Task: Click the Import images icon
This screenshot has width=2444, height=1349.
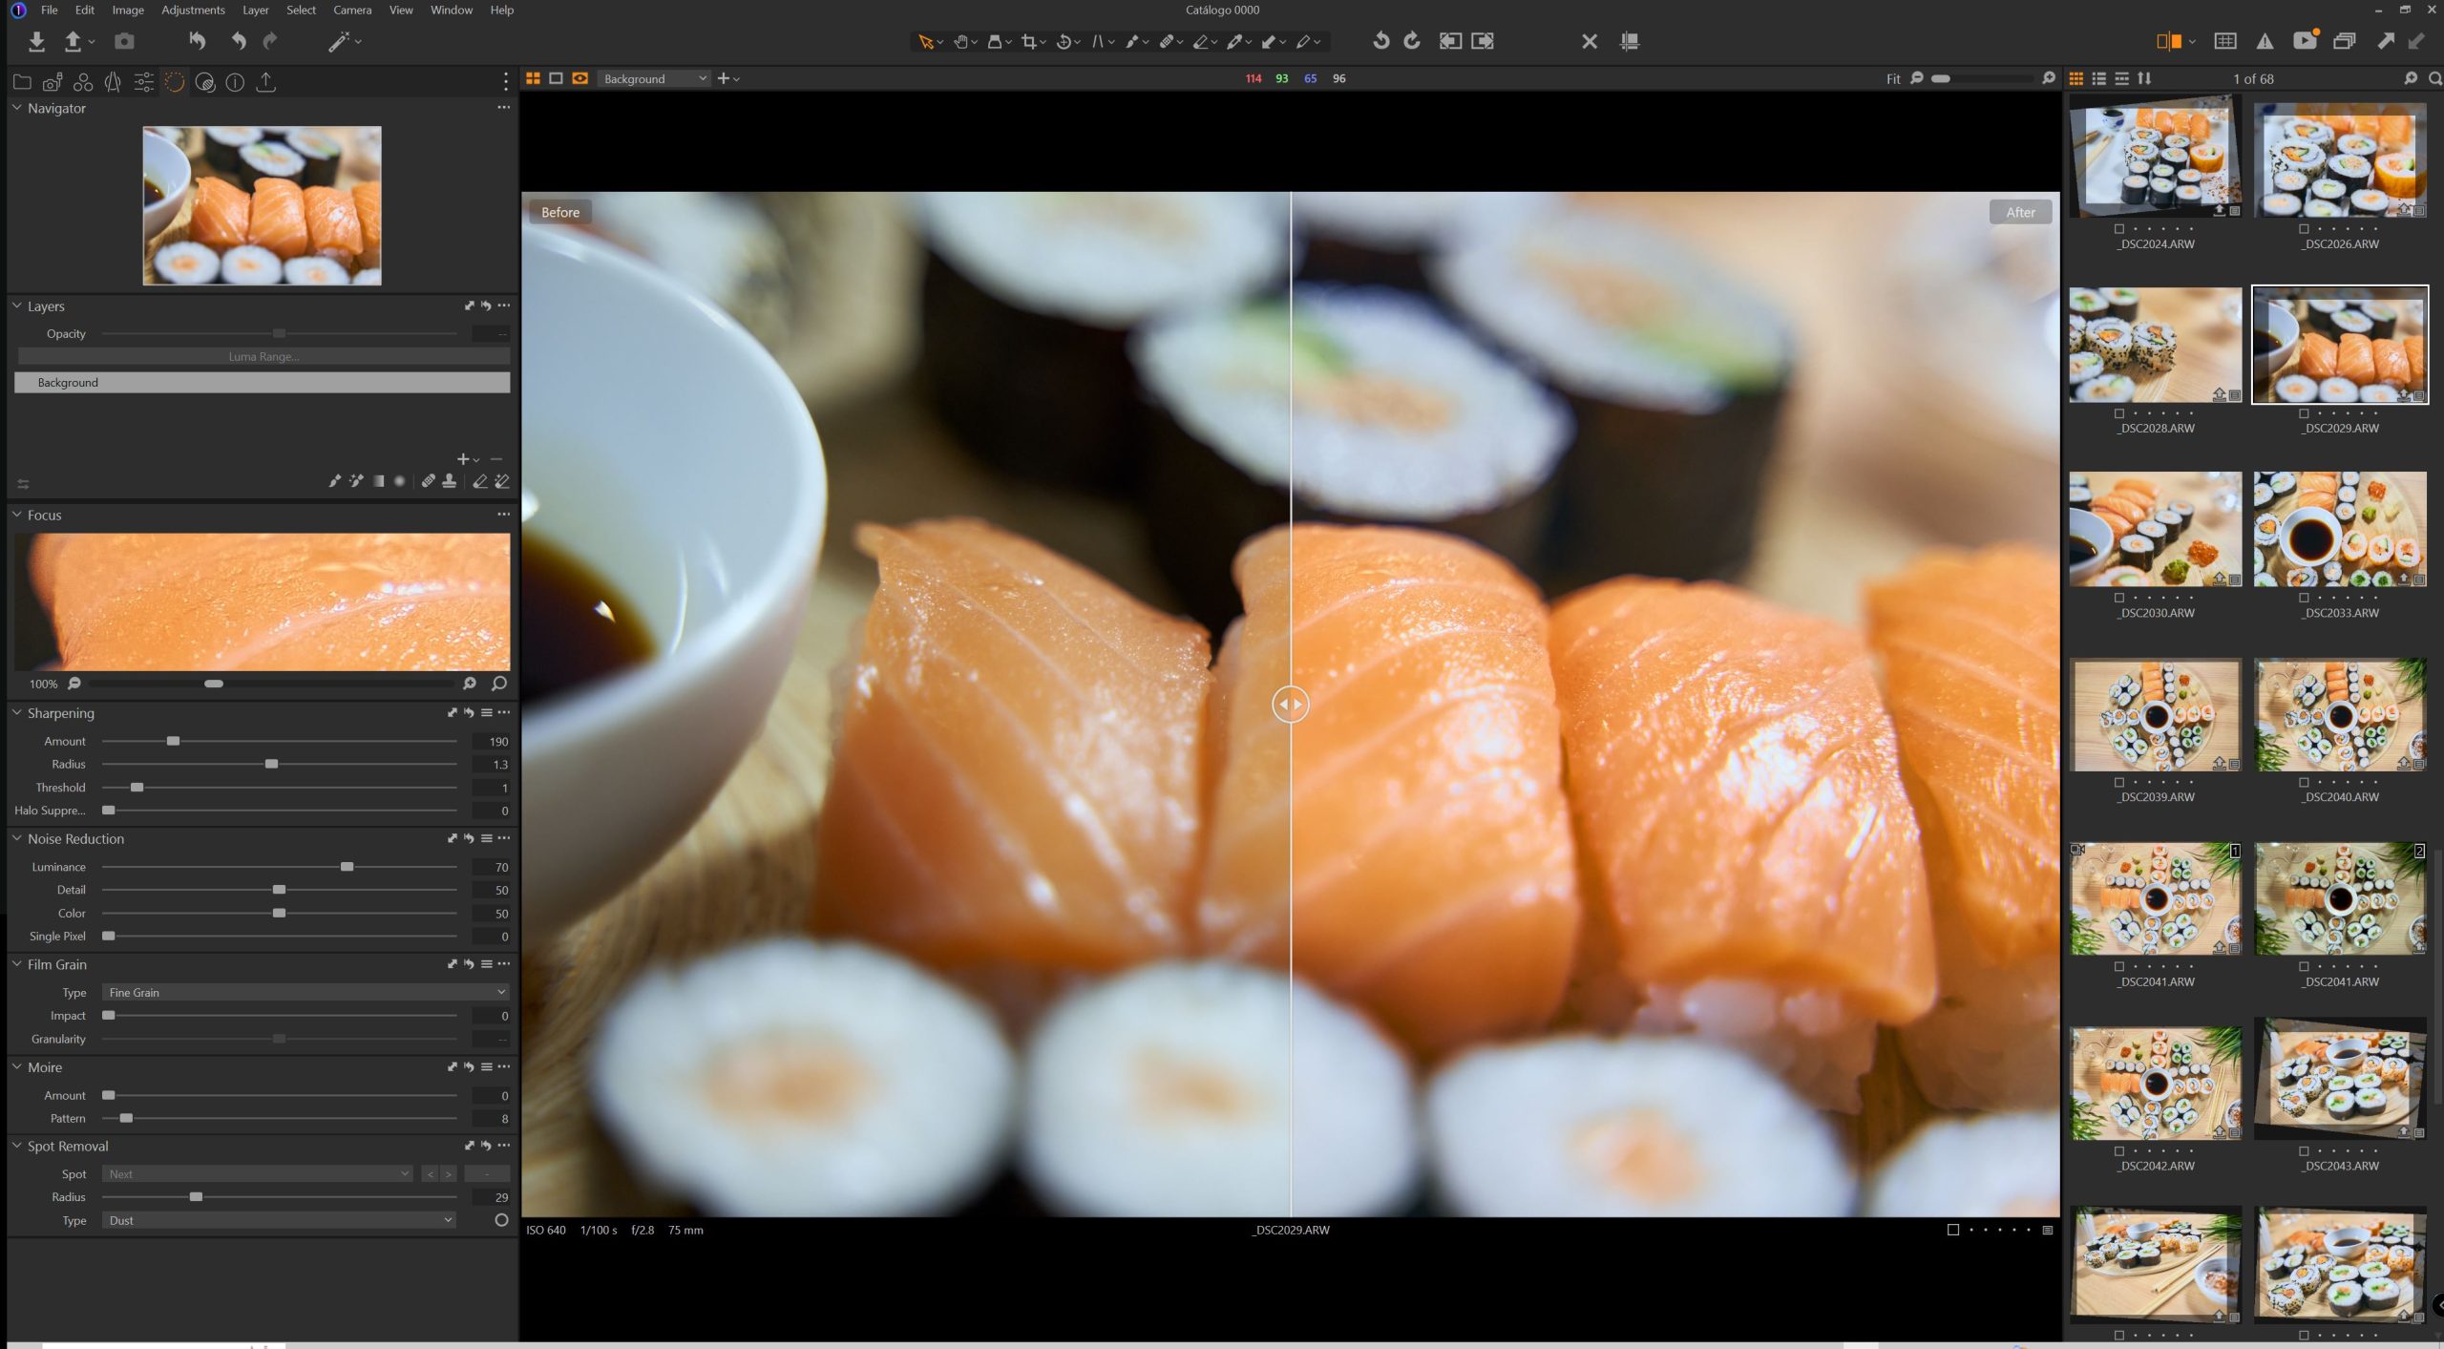Action: click(36, 41)
